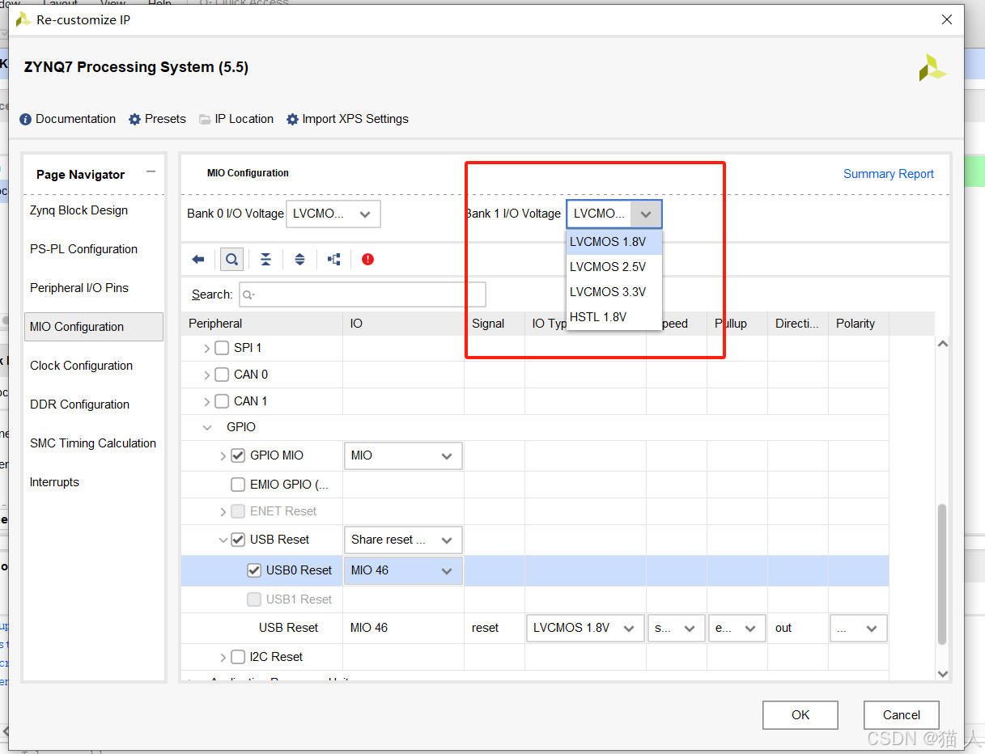Collapse the Page Navigator minus icon
Viewport: 985px width, 754px height.
click(151, 172)
